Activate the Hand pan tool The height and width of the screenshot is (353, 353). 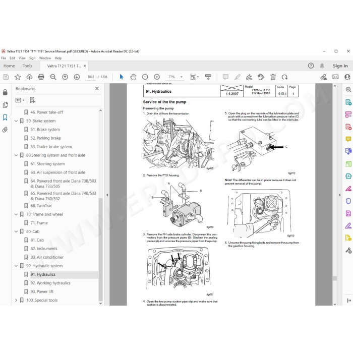[133, 77]
